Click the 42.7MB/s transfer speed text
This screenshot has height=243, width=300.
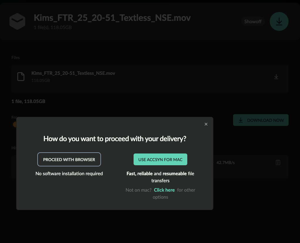pos(225,163)
